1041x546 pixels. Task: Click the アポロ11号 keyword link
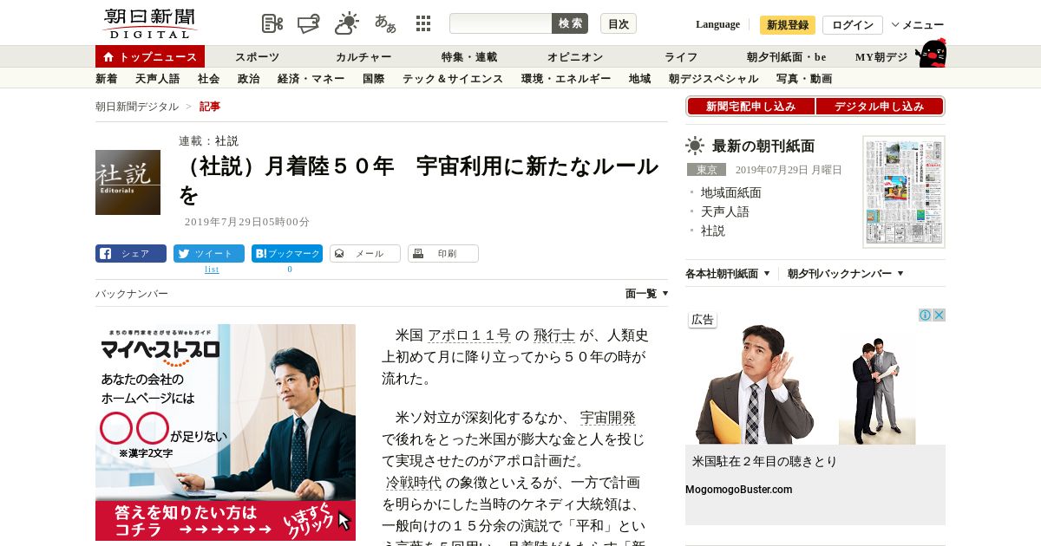point(469,335)
